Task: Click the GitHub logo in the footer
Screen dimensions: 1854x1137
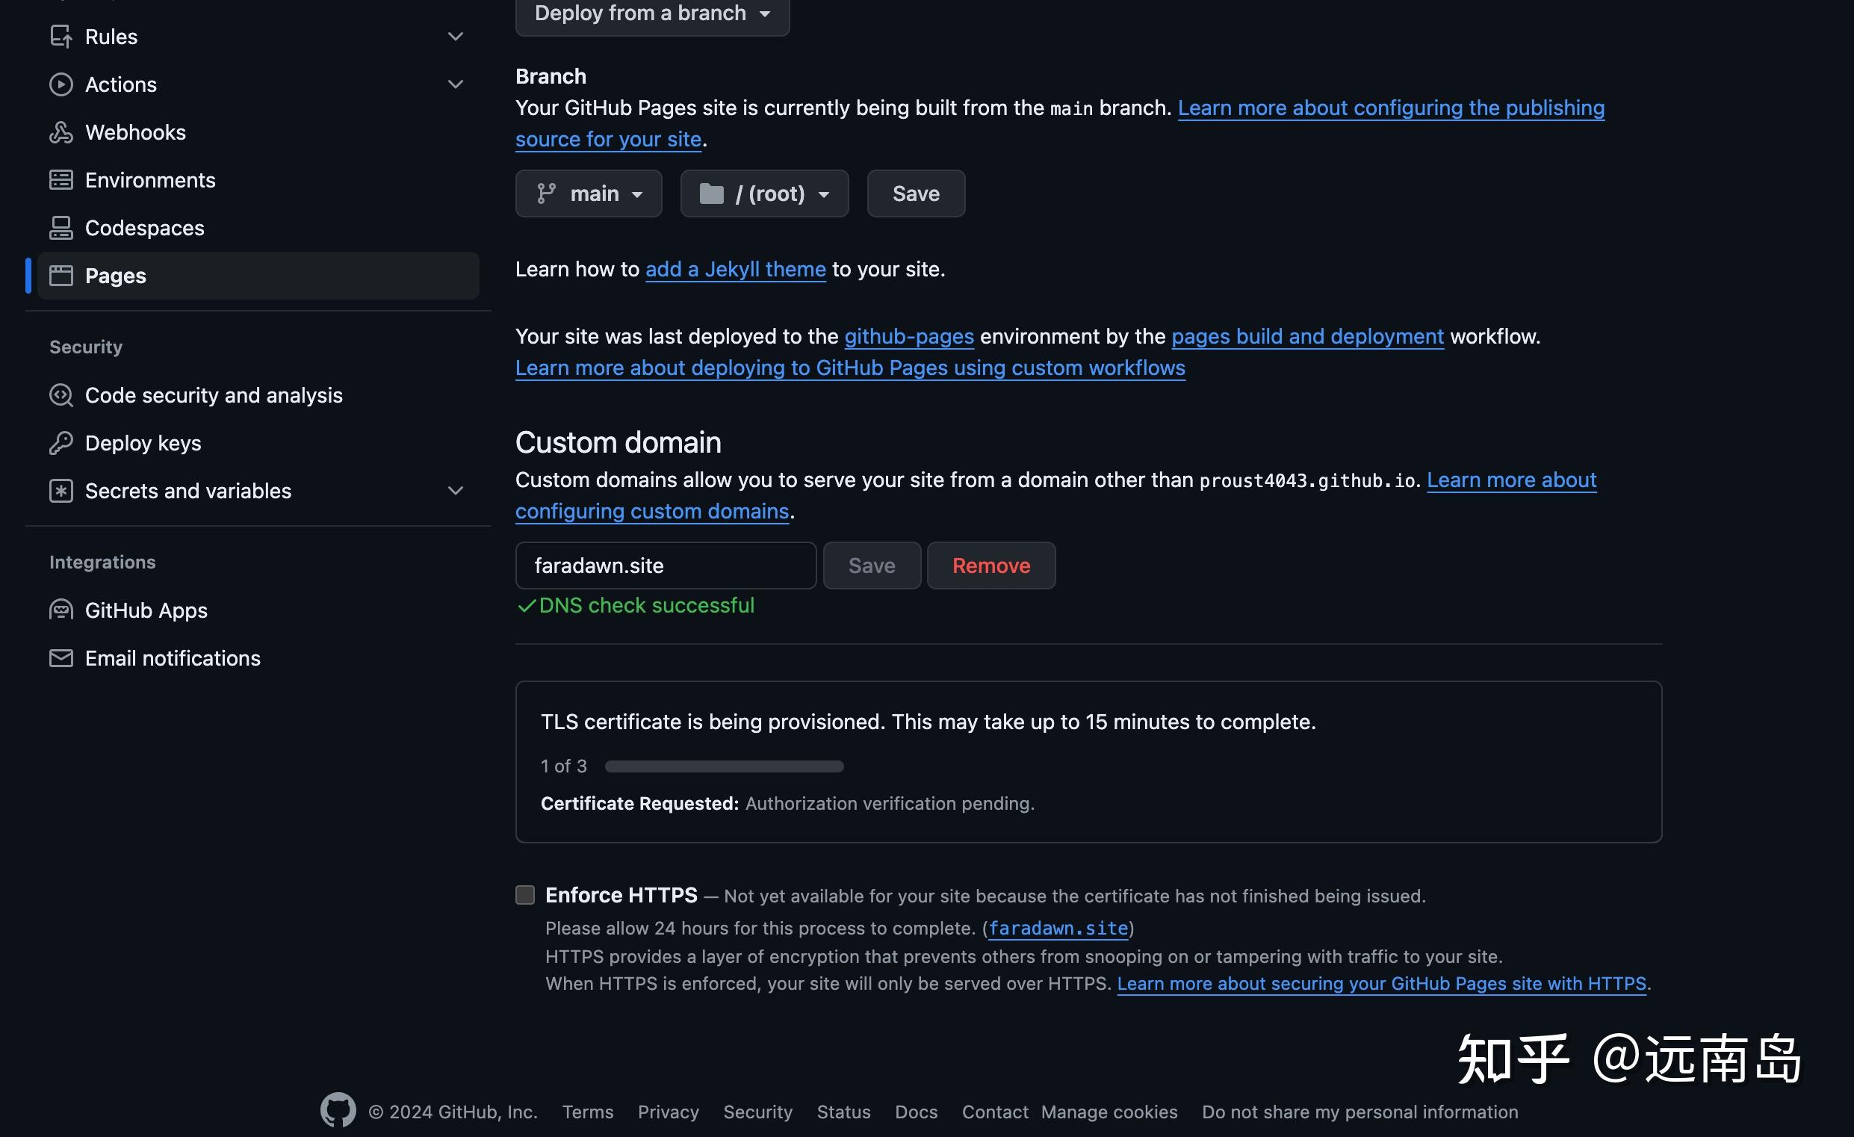Action: tap(337, 1109)
